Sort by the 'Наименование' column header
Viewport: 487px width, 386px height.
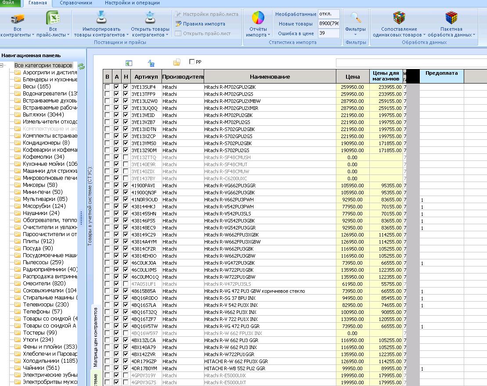pyautogui.click(x=270, y=76)
